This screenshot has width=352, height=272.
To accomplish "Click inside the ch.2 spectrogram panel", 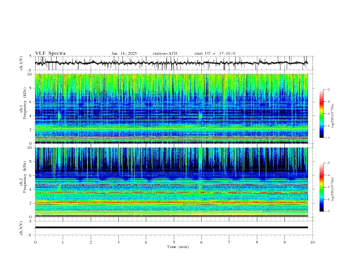I will click(172, 182).
